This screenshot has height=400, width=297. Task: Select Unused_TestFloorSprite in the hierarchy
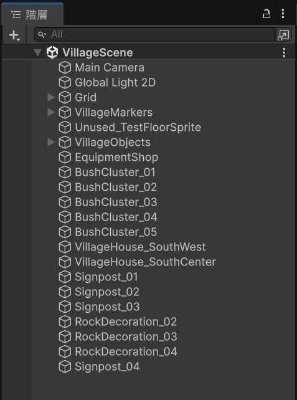point(138,127)
